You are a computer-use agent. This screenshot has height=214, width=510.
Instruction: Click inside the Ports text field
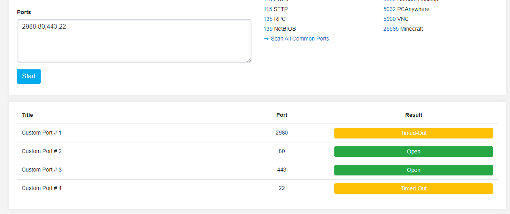point(134,41)
